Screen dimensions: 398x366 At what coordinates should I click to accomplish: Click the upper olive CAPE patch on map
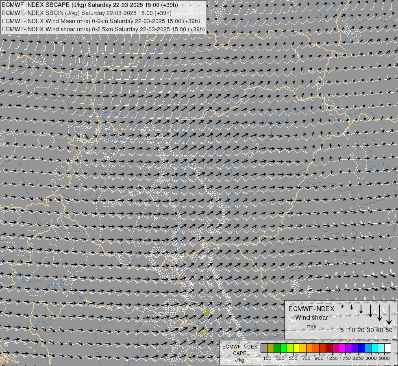click(x=207, y=312)
